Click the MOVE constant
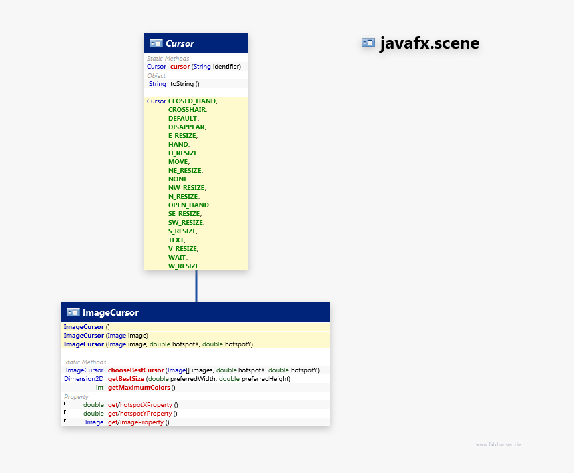574x473 pixels. tap(179, 161)
